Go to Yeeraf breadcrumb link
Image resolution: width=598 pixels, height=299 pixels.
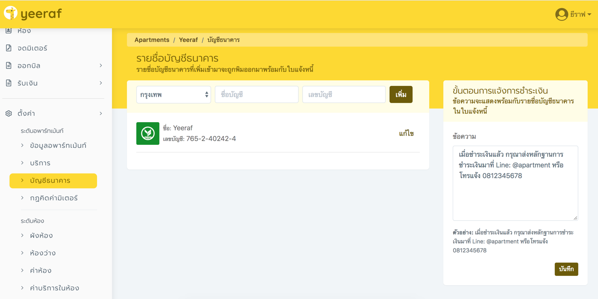188,40
